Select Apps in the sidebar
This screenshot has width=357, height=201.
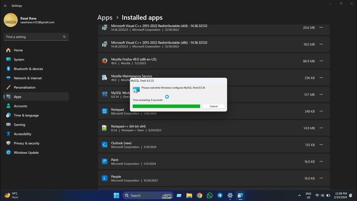coord(36,97)
